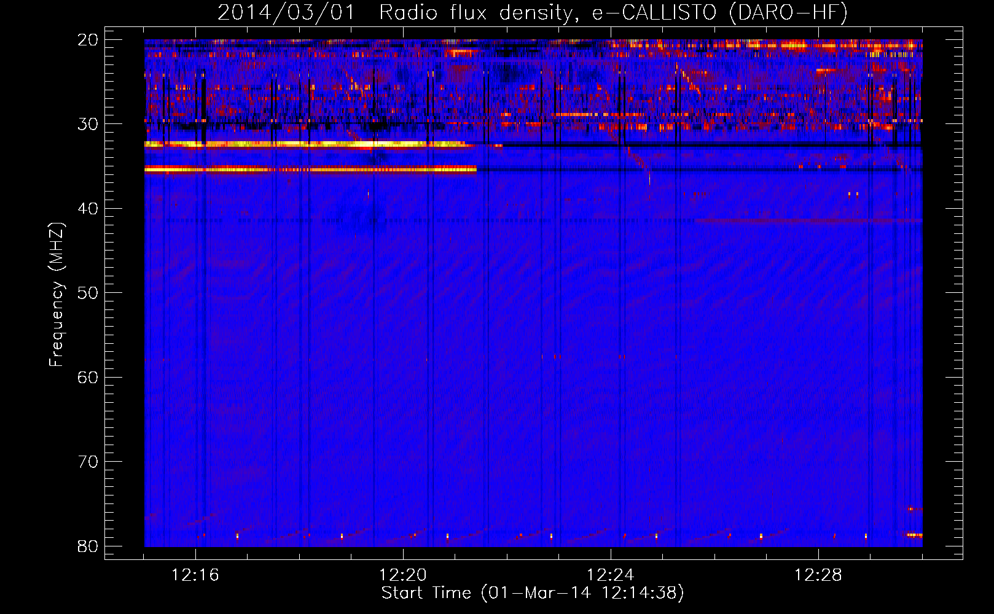Screen dimensions: 994x614
Task: Click the 'Frequency (MHZ)' axis label
Action: (57, 295)
